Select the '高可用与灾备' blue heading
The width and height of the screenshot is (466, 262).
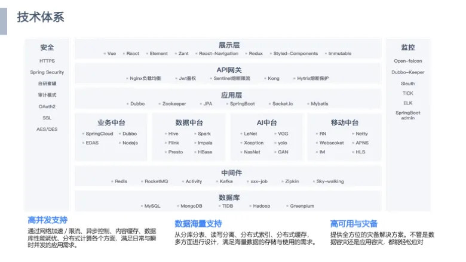point(354,224)
